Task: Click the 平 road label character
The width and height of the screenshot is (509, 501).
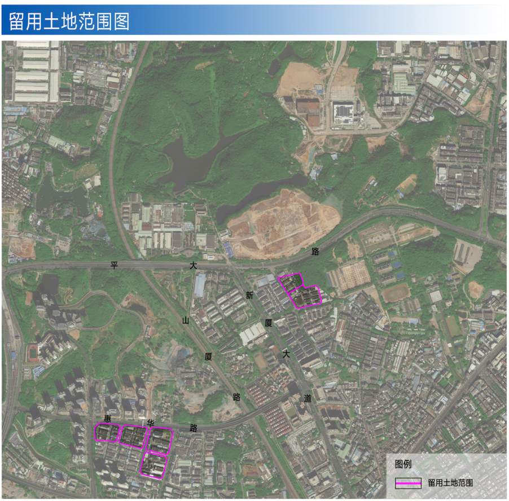Action: (x=114, y=265)
